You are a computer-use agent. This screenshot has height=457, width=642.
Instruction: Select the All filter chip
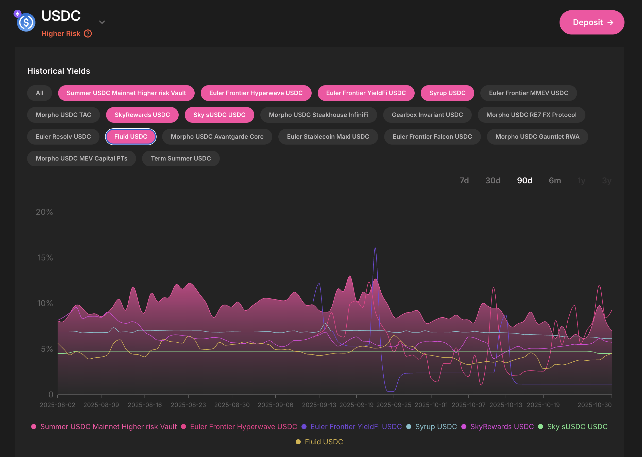tap(39, 93)
